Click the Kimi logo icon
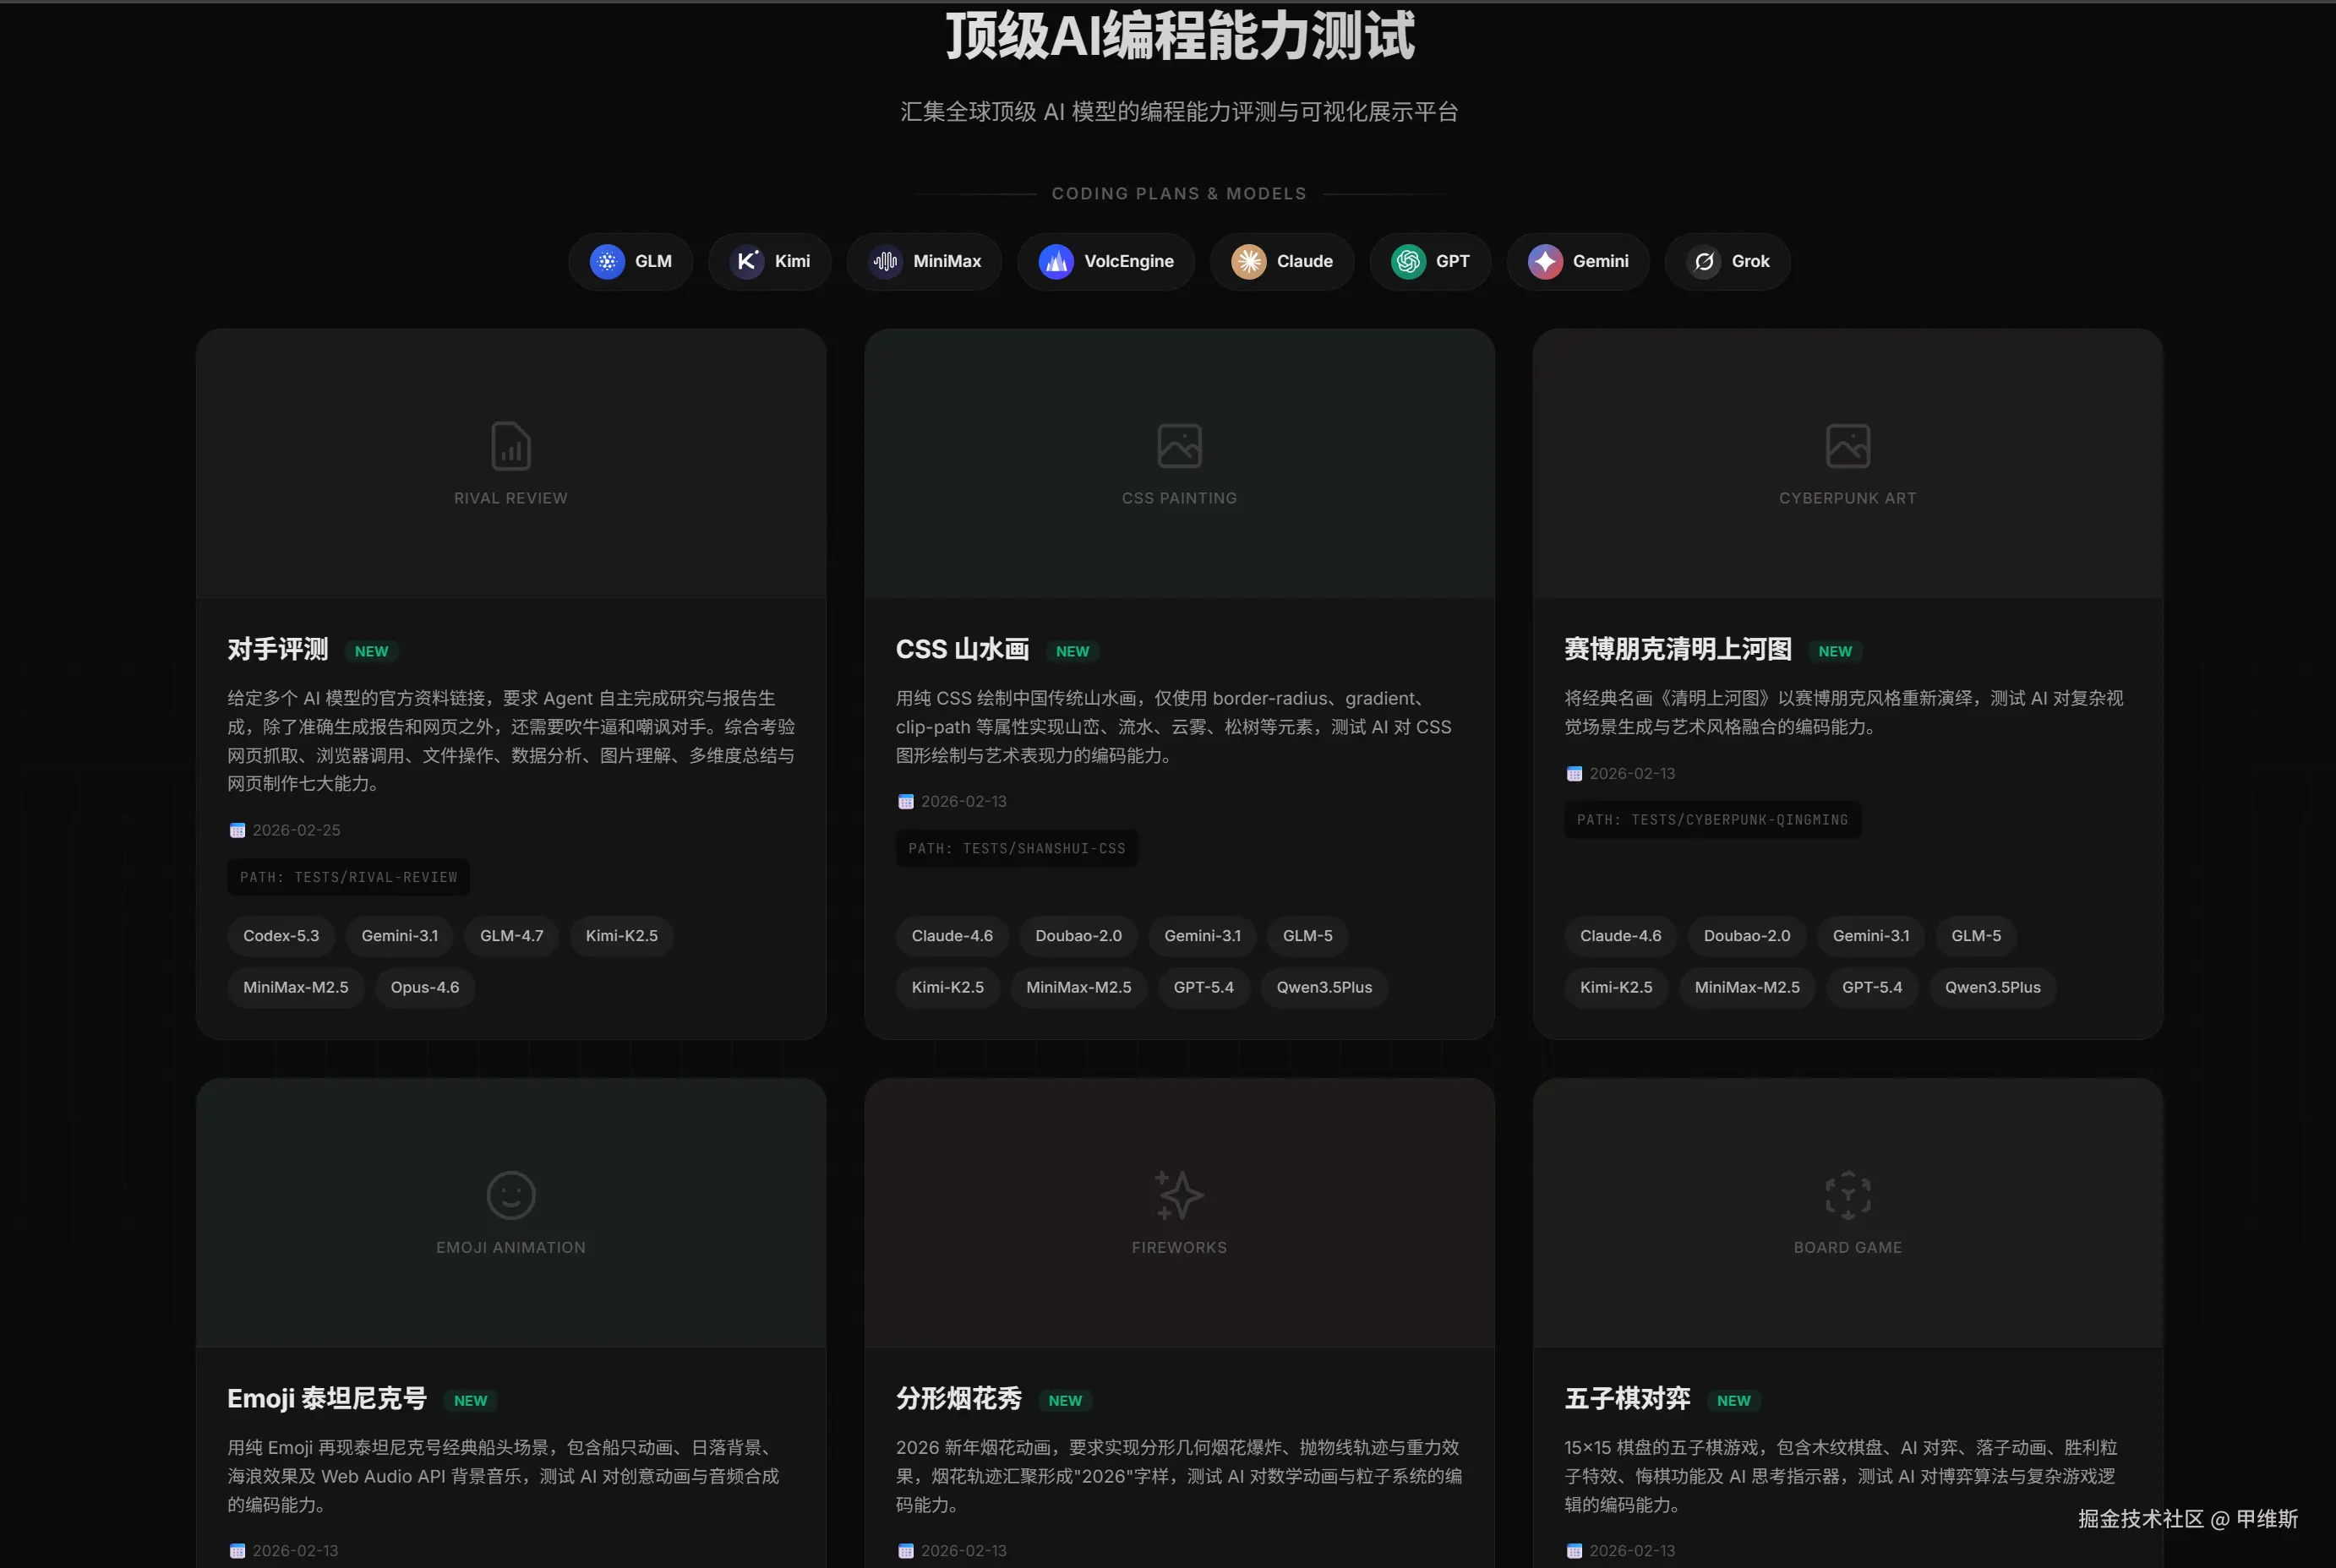The image size is (2336, 1568). tap(746, 262)
